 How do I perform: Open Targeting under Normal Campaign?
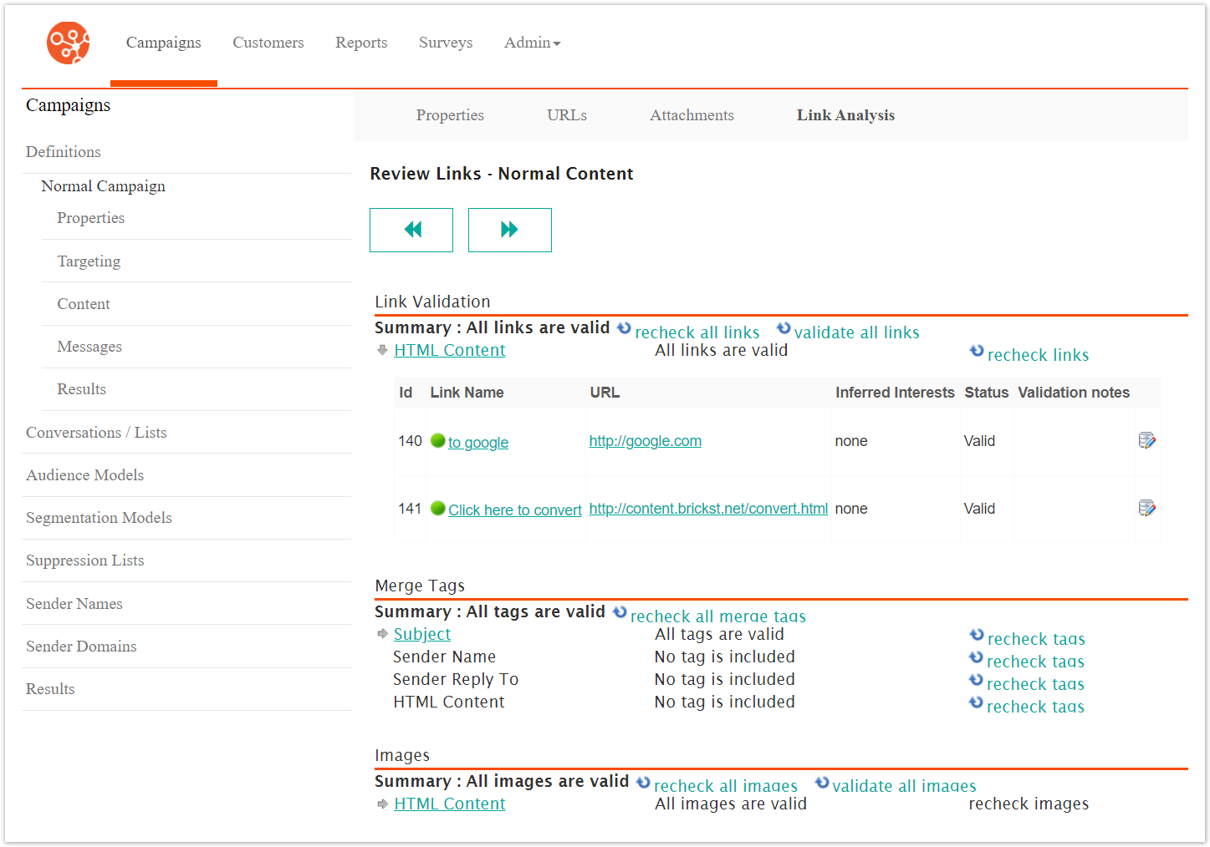pyautogui.click(x=89, y=261)
